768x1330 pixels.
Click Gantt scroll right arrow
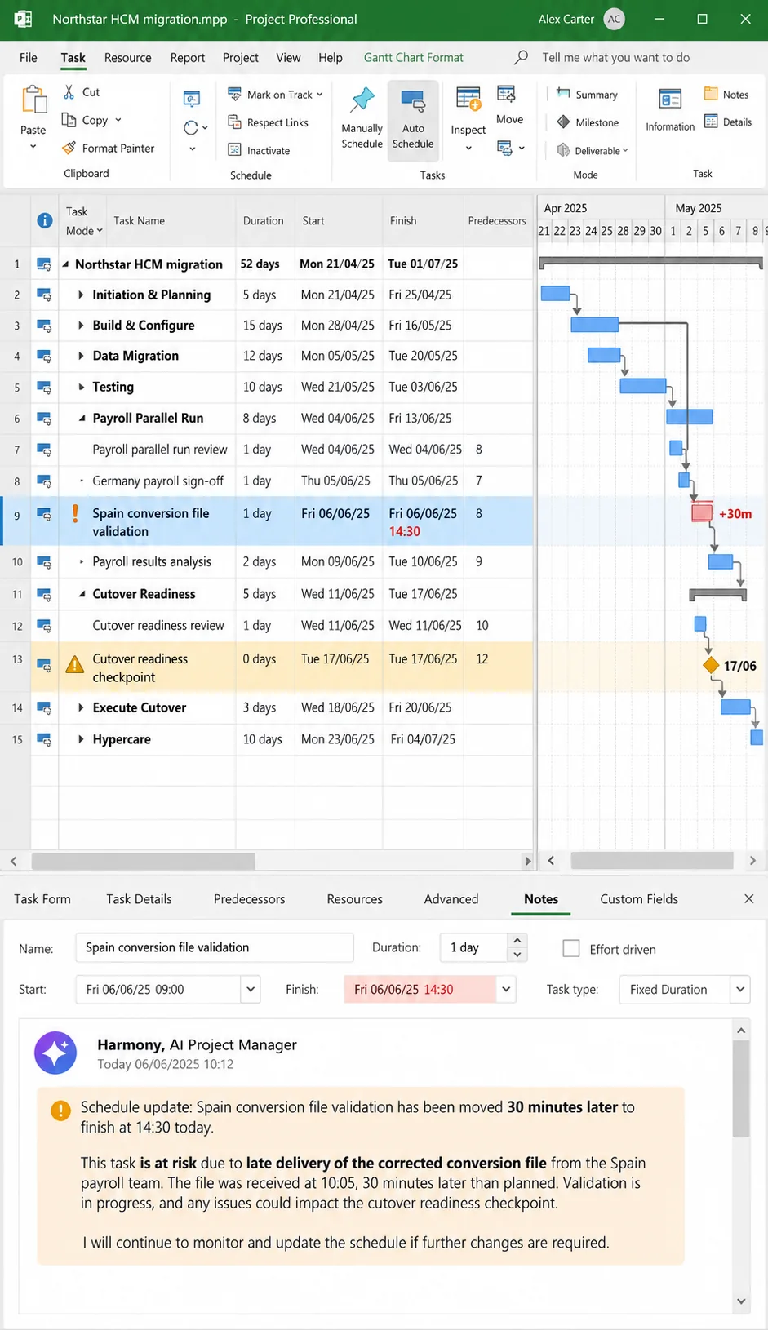click(752, 860)
